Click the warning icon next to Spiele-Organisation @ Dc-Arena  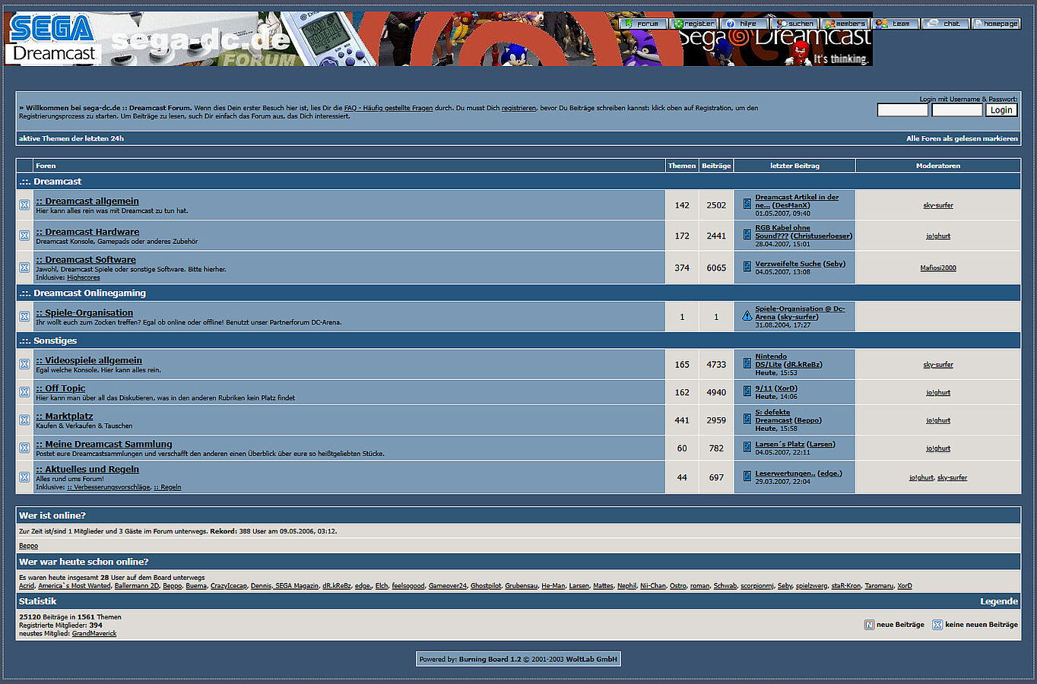(747, 315)
